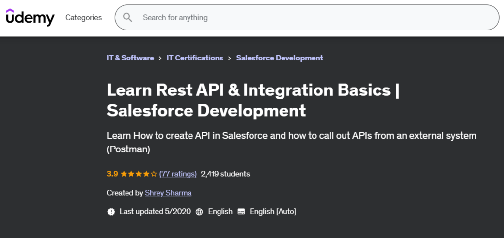The width and height of the screenshot is (504, 238).
Task: Click the search magnifier icon
Action: click(127, 17)
